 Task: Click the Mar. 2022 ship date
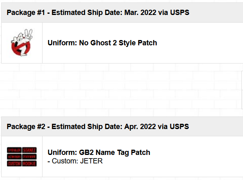(x=140, y=13)
